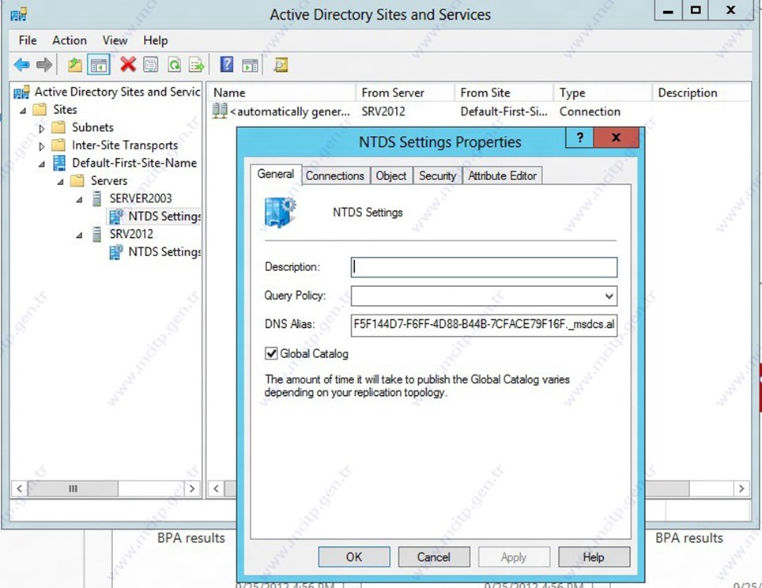Select the General tab
This screenshot has height=588, width=762.
[x=276, y=174]
